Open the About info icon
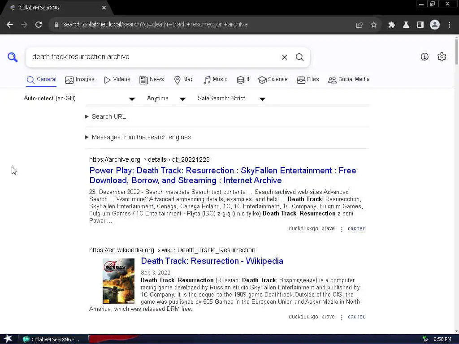This screenshot has height=344, width=459. pos(424,57)
